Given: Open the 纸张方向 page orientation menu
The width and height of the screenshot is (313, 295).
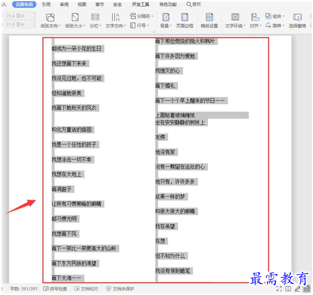Looking at the screenshot, I should coord(50,21).
